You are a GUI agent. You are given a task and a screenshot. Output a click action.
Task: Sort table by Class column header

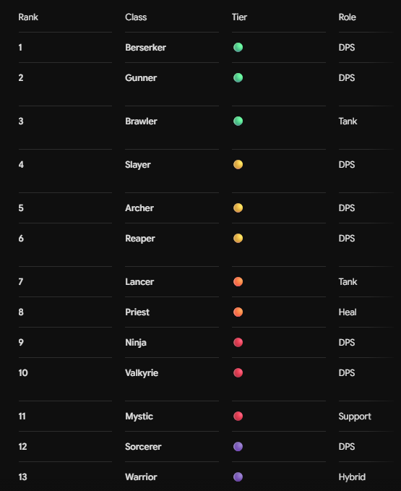(x=136, y=17)
